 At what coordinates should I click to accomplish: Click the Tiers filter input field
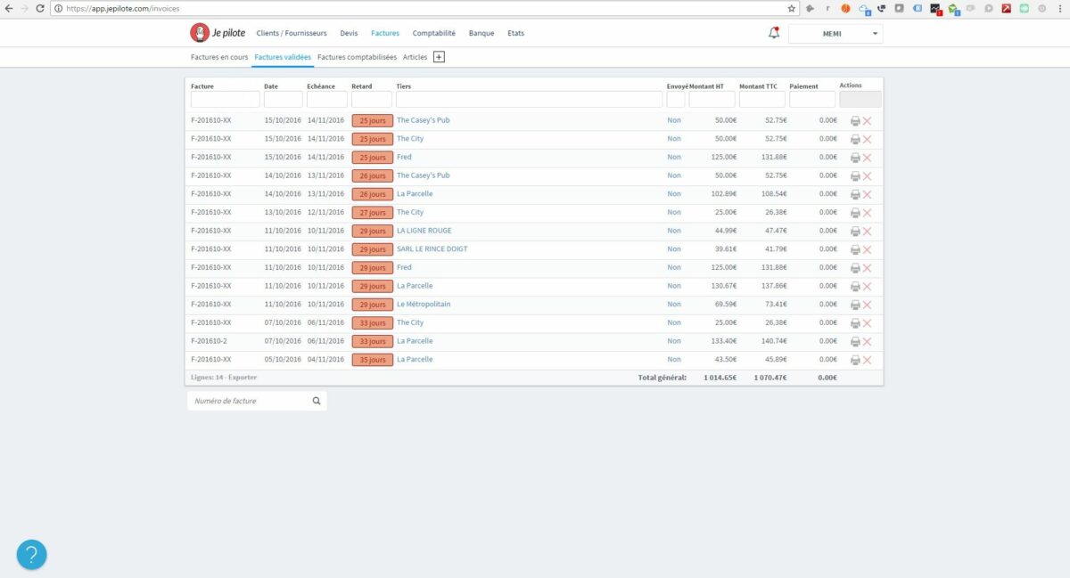[x=529, y=100]
